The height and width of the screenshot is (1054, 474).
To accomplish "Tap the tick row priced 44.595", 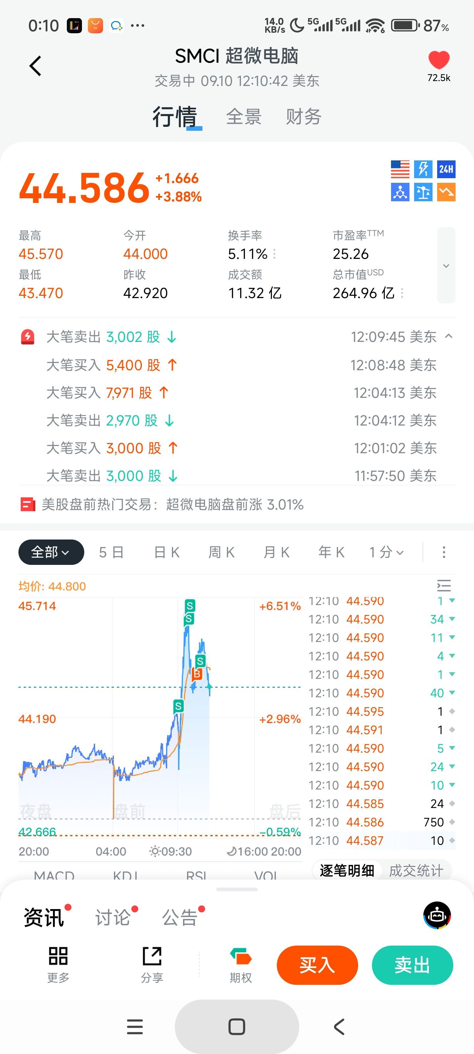I will (382, 711).
